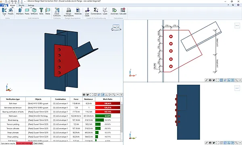Toggle axes icon in right view toolbar

pos(229,143)
